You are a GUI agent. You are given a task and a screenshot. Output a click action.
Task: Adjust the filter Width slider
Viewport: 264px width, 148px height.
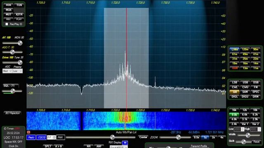249,135
